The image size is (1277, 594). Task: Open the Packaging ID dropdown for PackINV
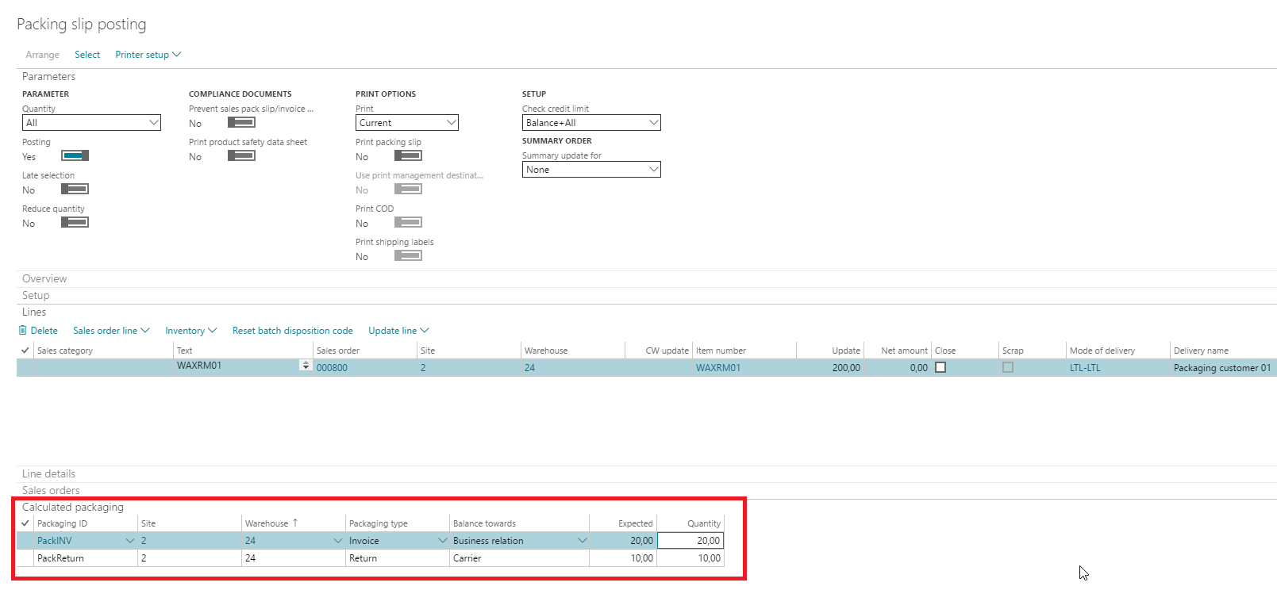(x=130, y=541)
